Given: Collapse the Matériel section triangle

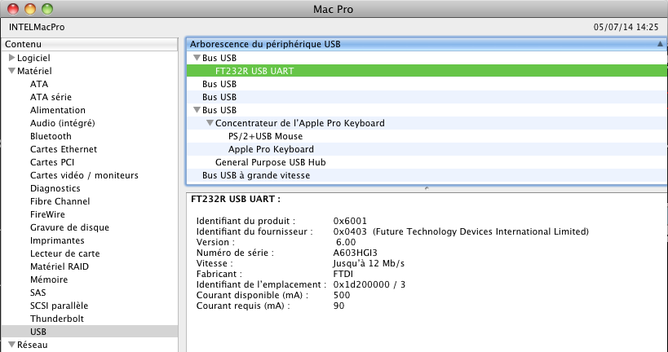Looking at the screenshot, I should tap(12, 71).
